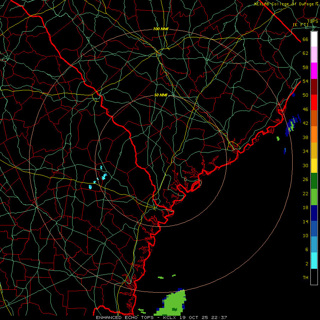The width and height of the screenshot is (320, 320).
Task: Click the "58" legend value
Action: click(305, 67)
